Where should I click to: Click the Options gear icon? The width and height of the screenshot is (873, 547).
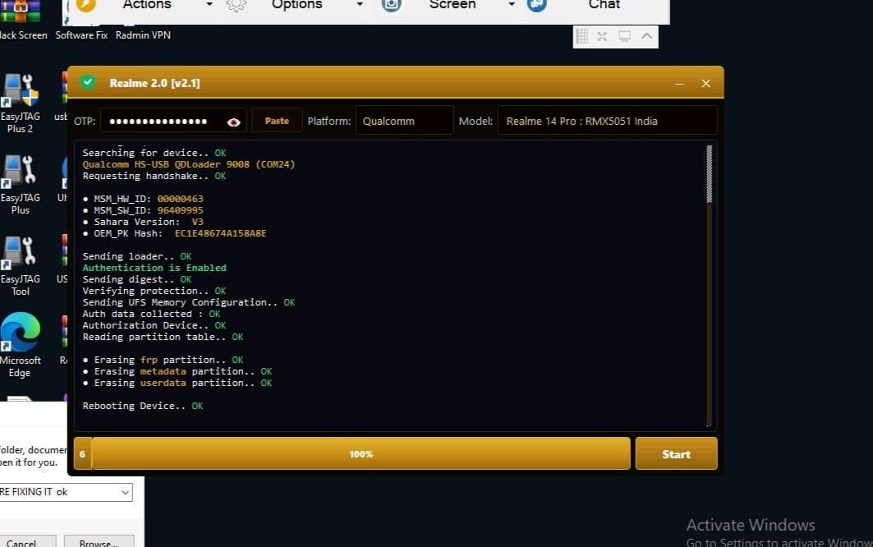(236, 5)
